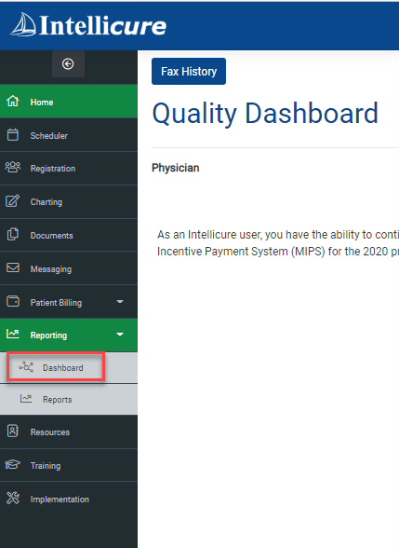The width and height of the screenshot is (399, 548).
Task: Go to Resources in the sidebar
Action: point(69,432)
